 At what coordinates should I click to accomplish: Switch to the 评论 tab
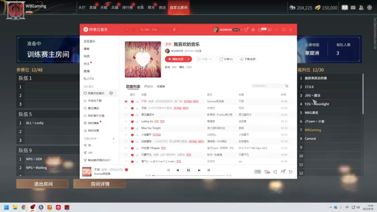[148, 87]
